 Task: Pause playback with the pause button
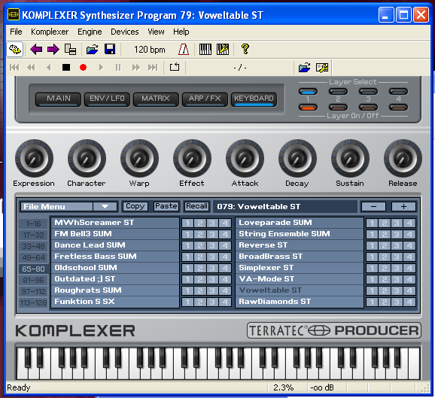(x=118, y=68)
